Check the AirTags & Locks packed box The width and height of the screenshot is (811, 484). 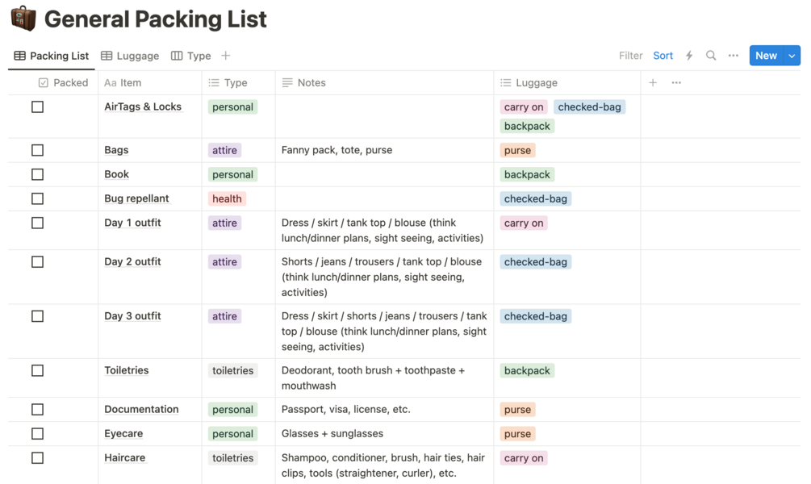coord(37,106)
